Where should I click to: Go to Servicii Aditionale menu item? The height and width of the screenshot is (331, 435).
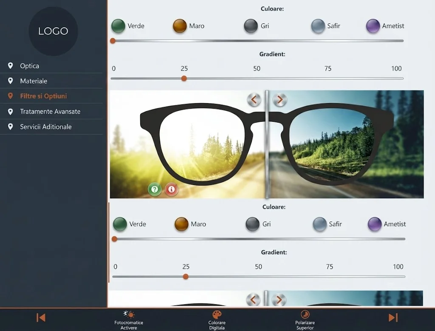[x=51, y=127]
